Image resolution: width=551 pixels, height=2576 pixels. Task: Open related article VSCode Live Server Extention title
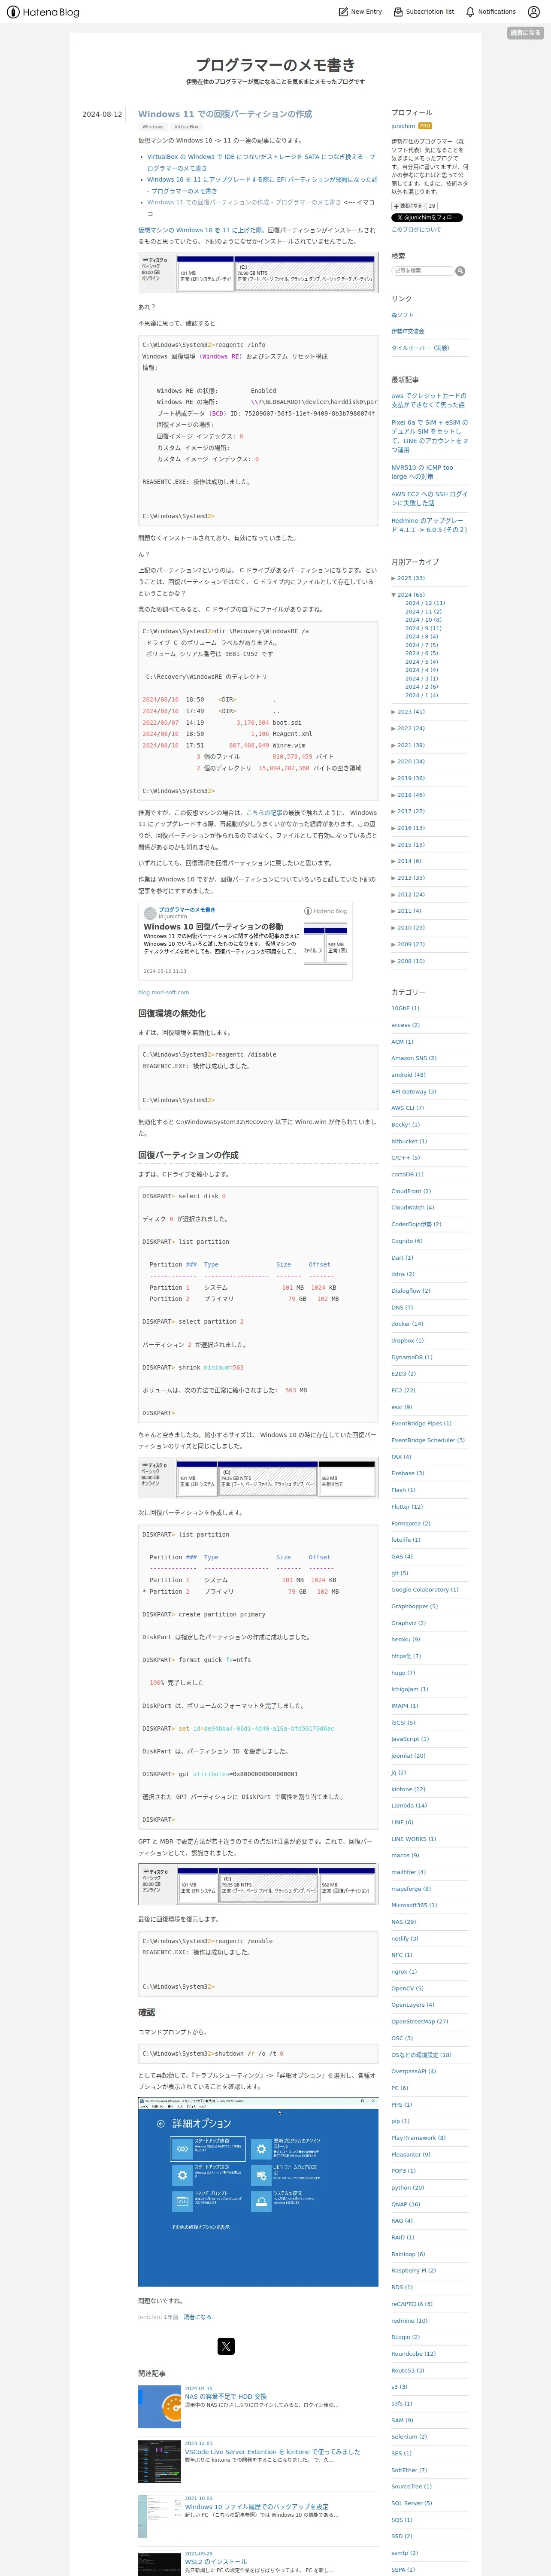pos(272,2452)
